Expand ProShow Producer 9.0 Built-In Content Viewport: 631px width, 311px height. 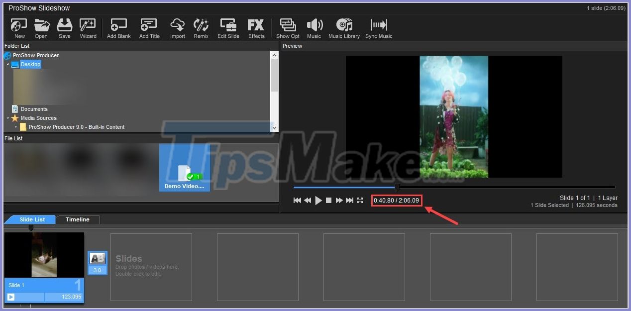[15, 127]
